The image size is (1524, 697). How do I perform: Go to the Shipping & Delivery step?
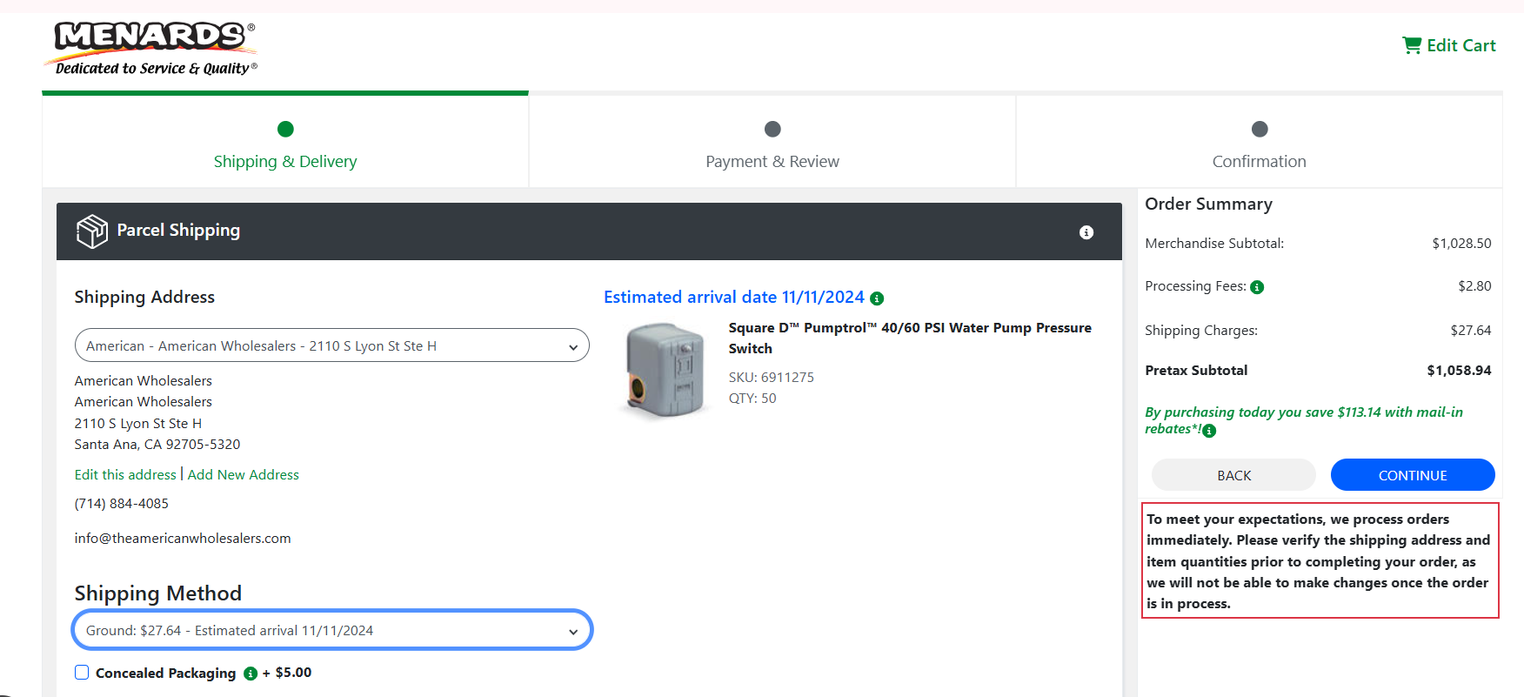coord(285,143)
